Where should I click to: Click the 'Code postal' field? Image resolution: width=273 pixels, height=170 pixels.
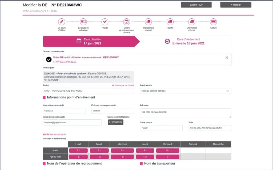coord(161,128)
